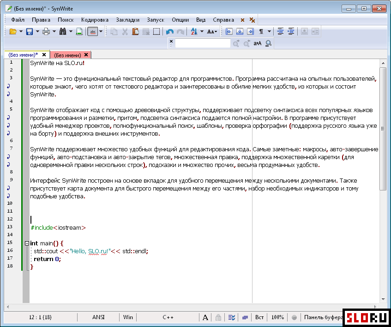
Task: Click the Win line-ends status field
Action: point(128,317)
